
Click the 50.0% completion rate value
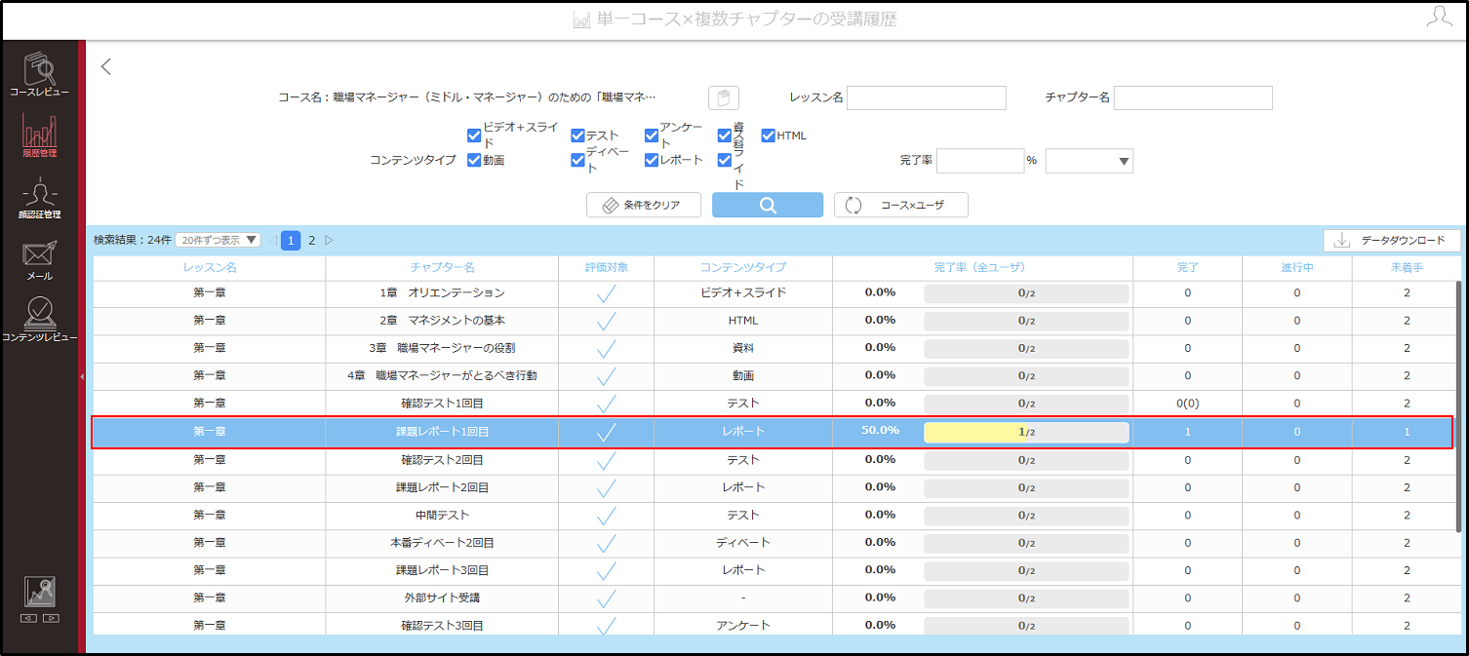[x=880, y=430]
